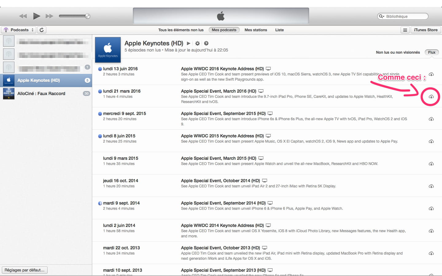The height and width of the screenshot is (276, 442).
Task: Download WWDC 2015 Keynote from cloud
Action: 431,141
